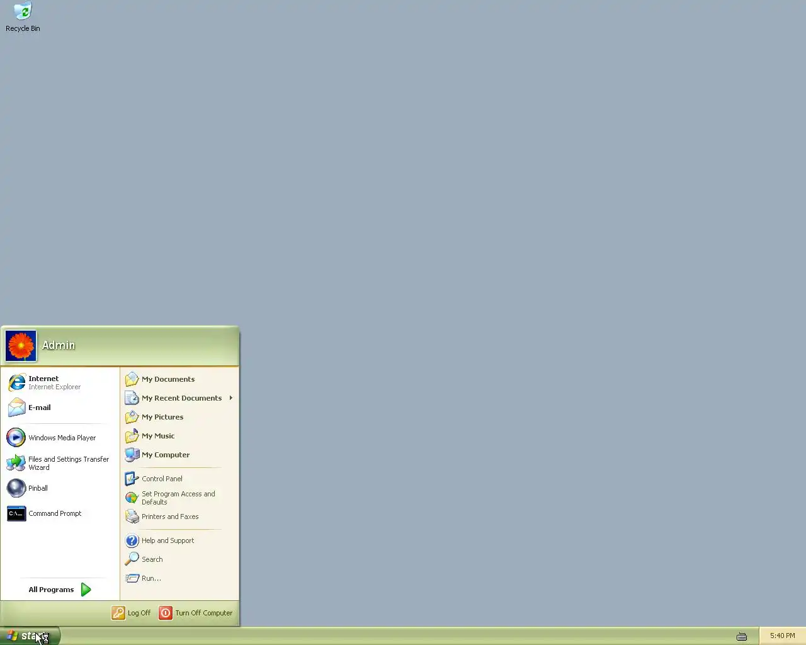Click the 5:40 PM clock
This screenshot has width=806, height=645.
pos(782,636)
